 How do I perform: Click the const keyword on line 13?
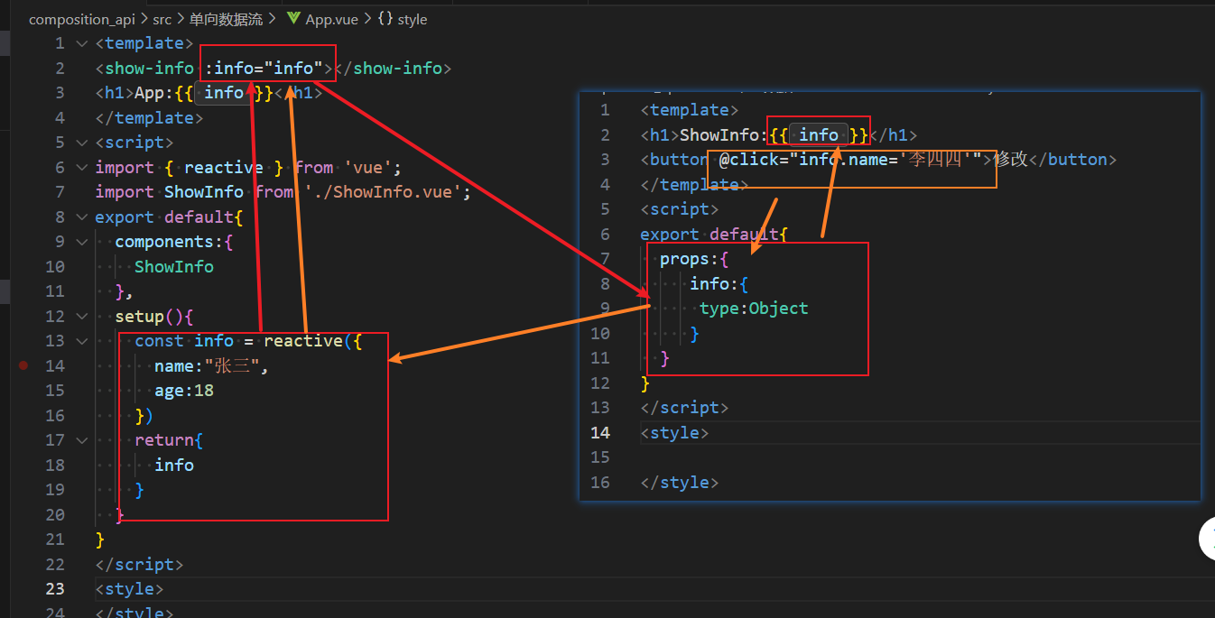point(160,341)
